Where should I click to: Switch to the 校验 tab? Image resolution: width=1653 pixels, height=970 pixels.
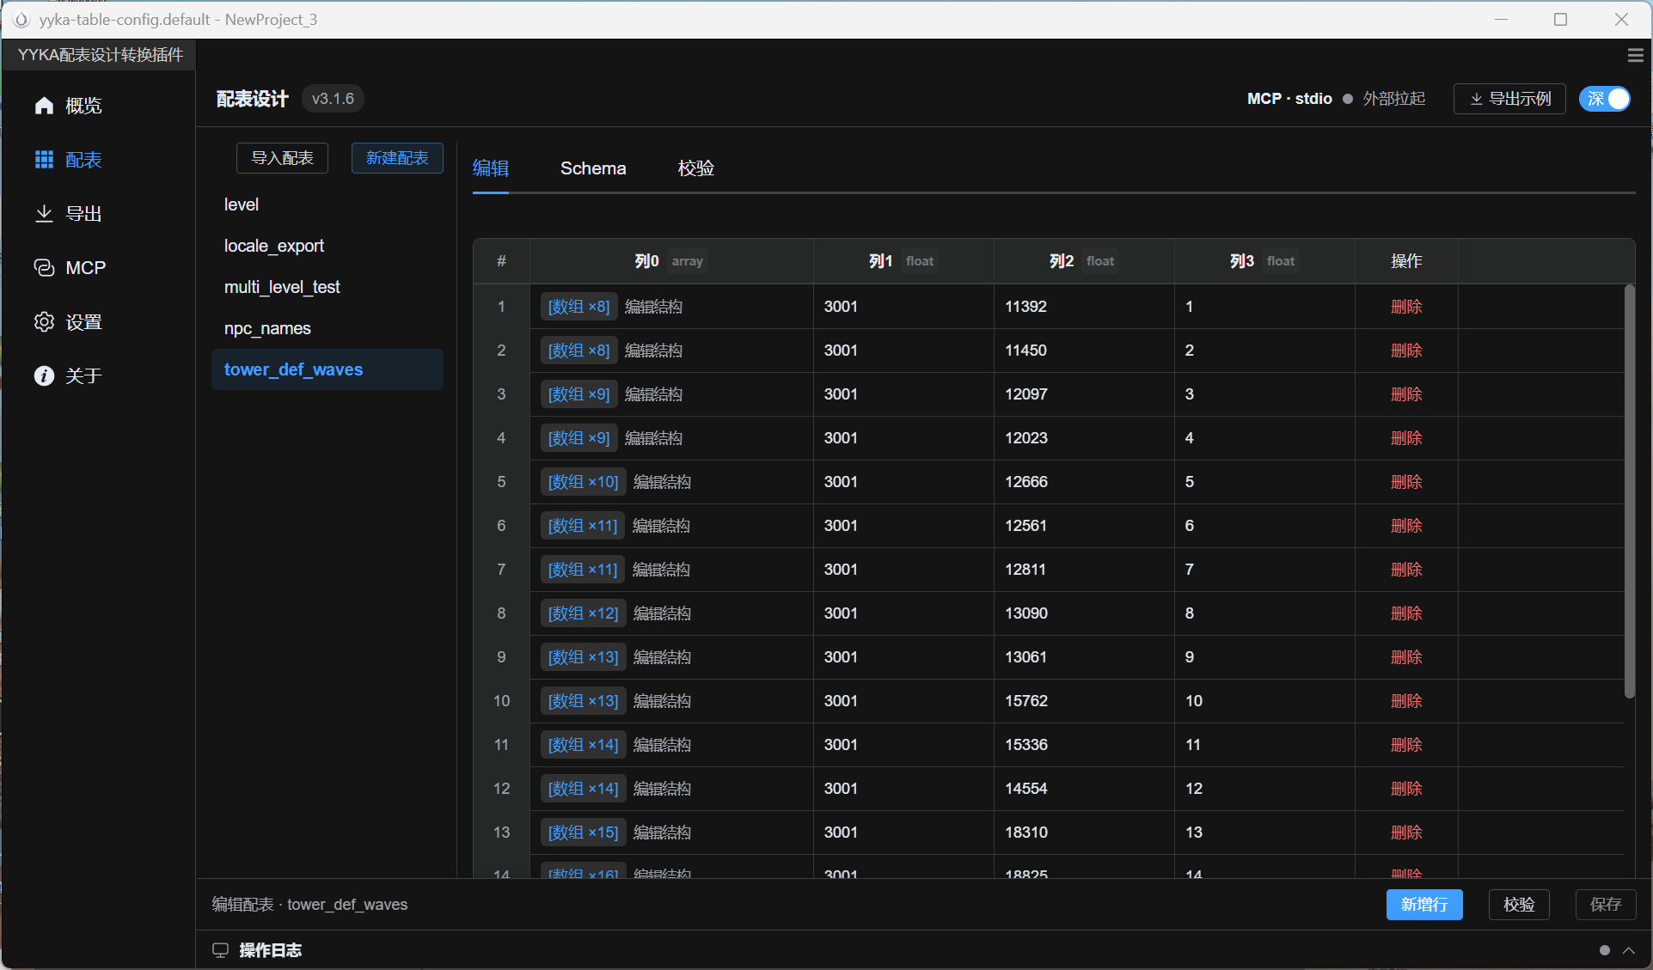click(696, 168)
